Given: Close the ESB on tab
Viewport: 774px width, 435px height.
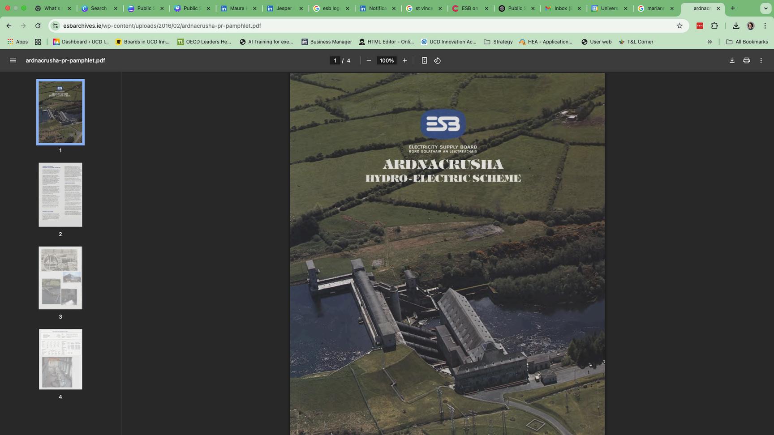Looking at the screenshot, I should (486, 8).
